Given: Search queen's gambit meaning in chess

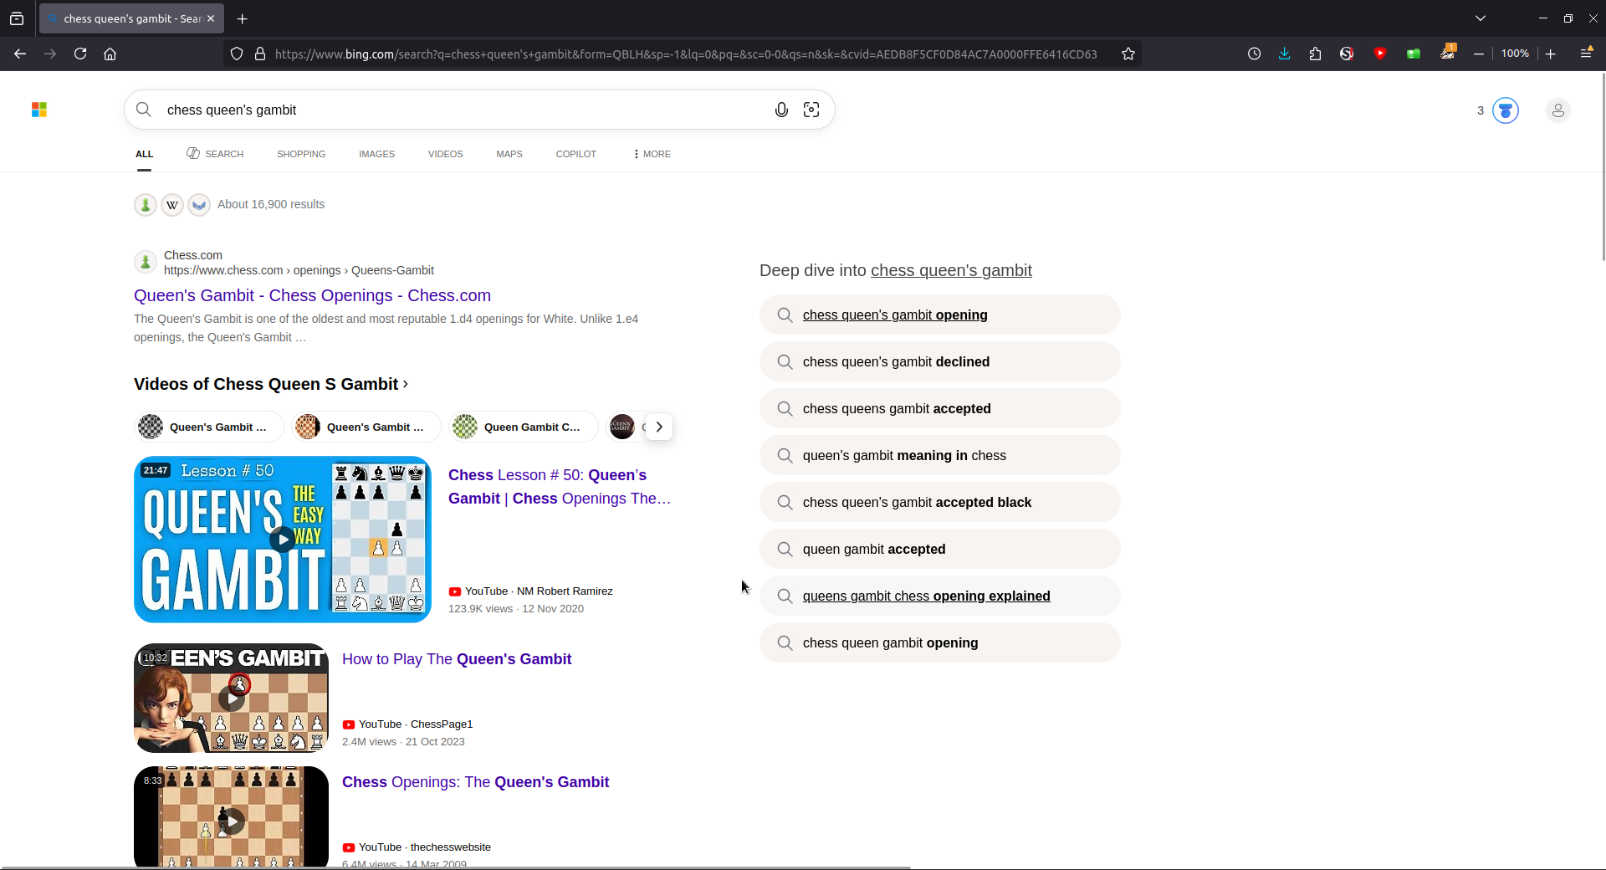Looking at the screenshot, I should tap(940, 455).
